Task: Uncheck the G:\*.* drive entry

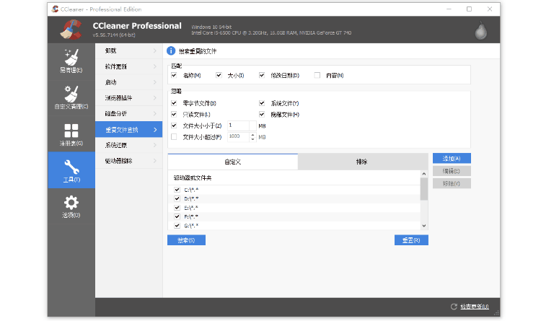Action: pyautogui.click(x=177, y=226)
